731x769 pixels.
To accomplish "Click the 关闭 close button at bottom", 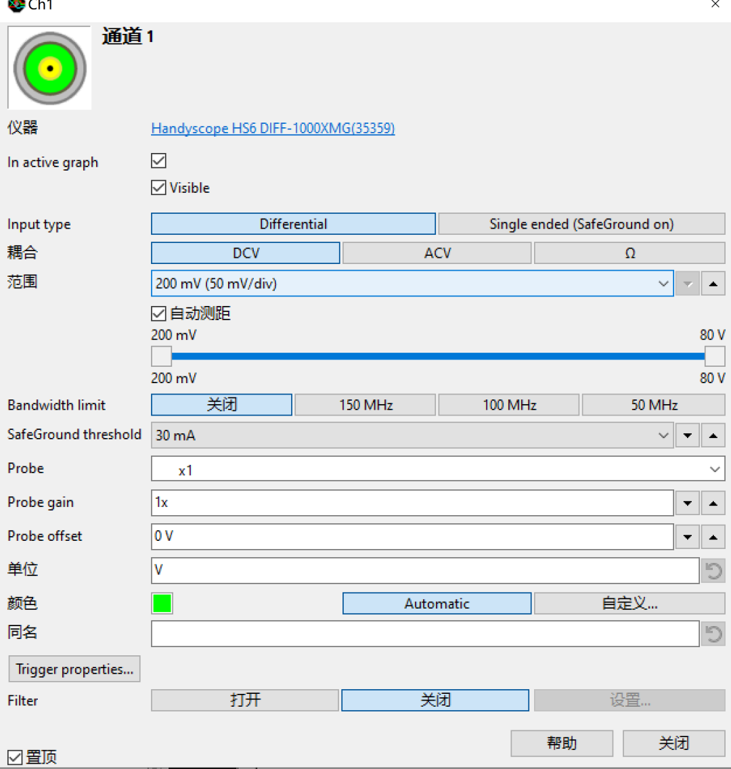I will point(673,743).
